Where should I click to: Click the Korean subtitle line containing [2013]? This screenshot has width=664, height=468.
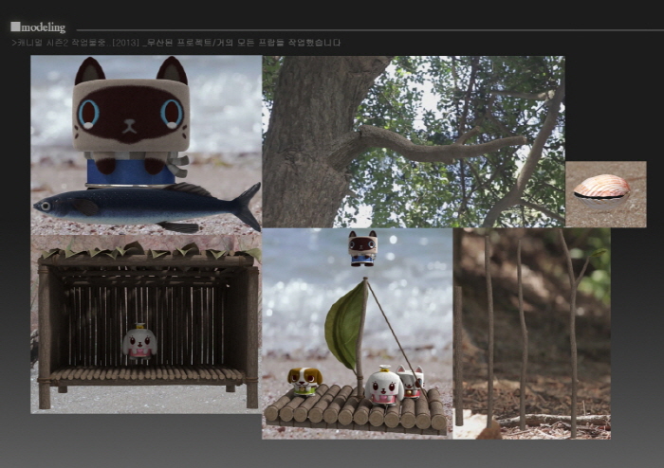(x=176, y=43)
